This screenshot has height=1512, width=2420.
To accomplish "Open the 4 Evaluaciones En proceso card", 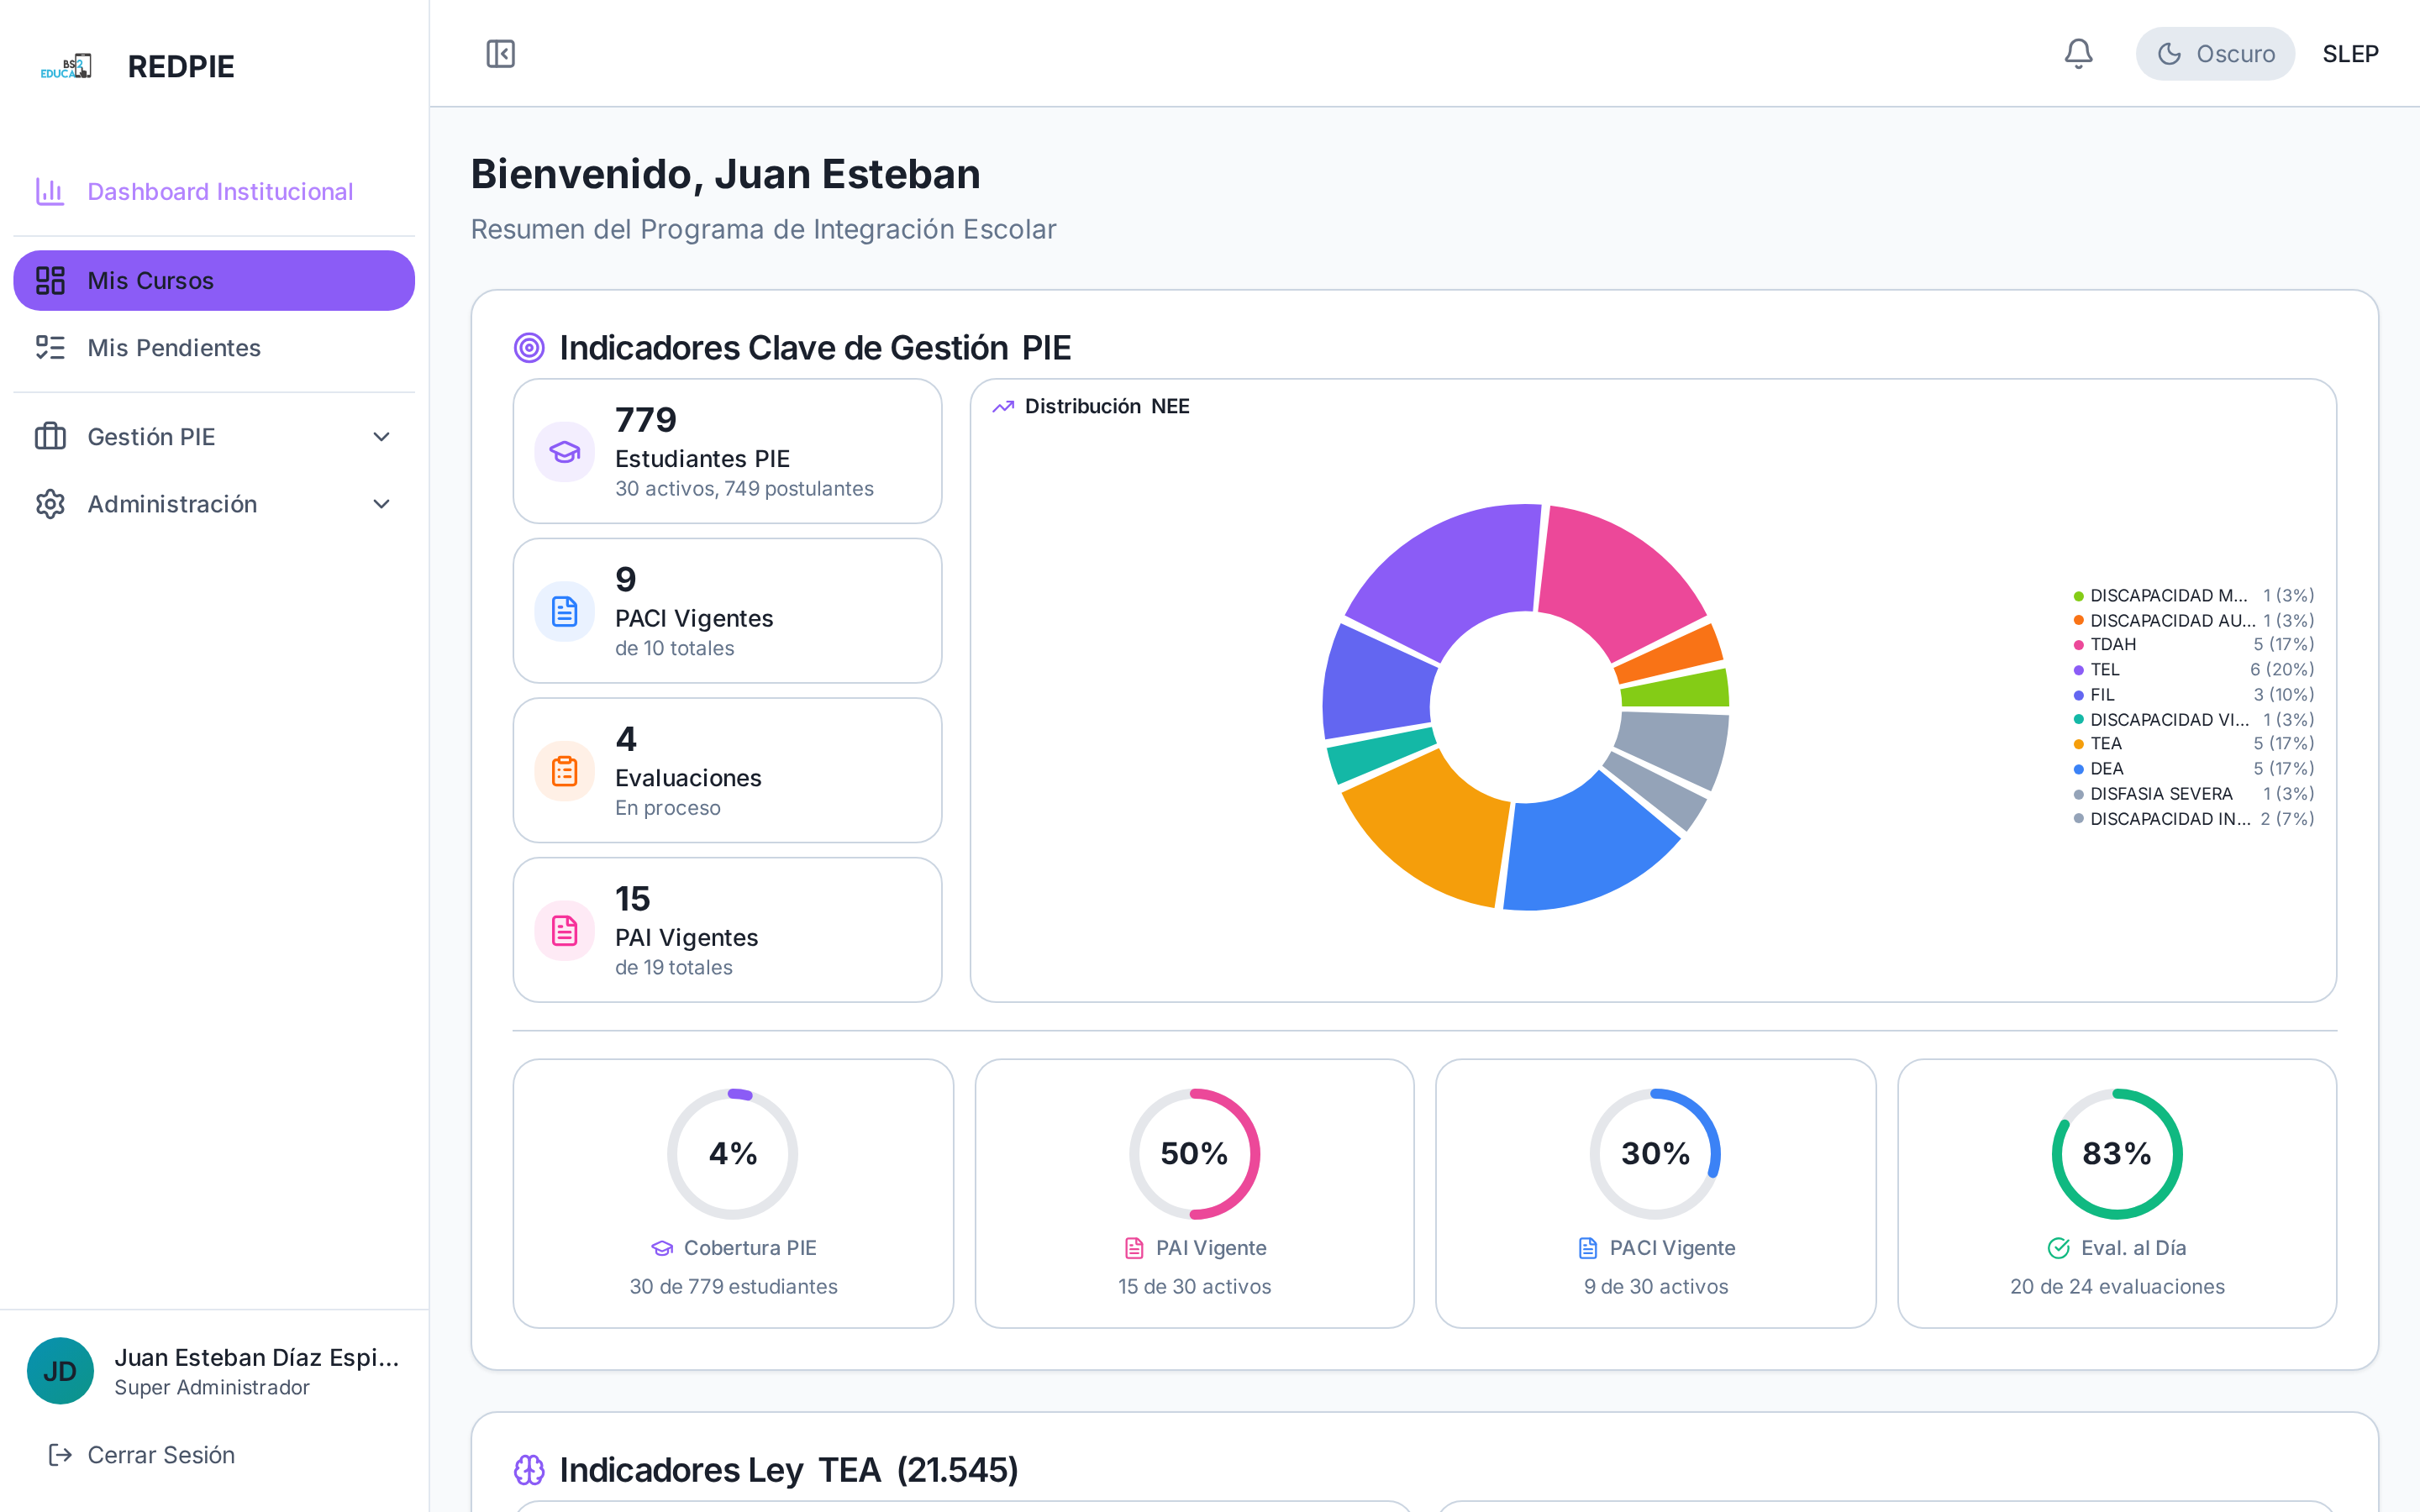I will click(x=727, y=770).
